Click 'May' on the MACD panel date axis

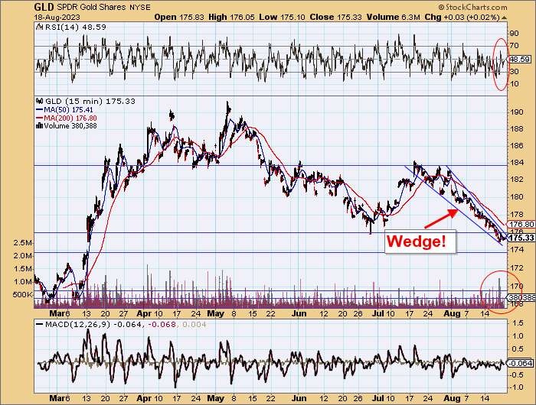pyautogui.click(x=216, y=398)
